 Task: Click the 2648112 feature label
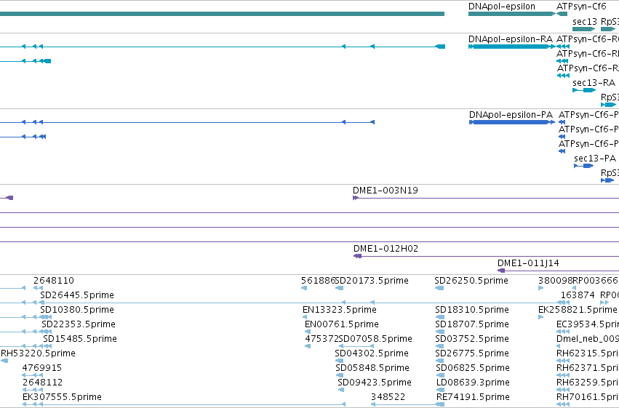pyautogui.click(x=43, y=383)
